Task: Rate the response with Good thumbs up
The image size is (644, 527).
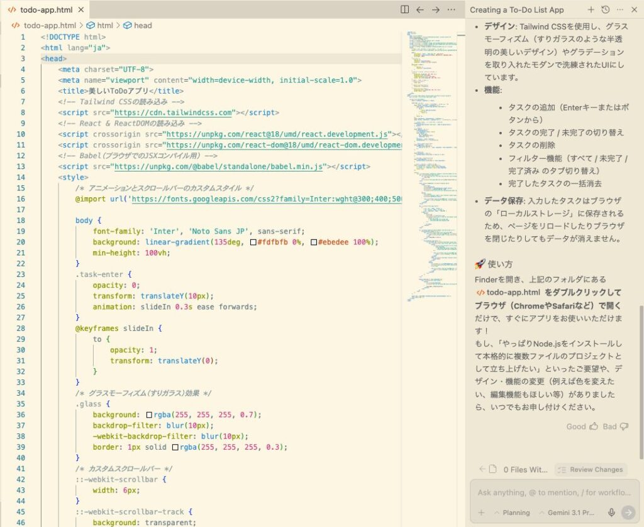Action: click(582, 426)
